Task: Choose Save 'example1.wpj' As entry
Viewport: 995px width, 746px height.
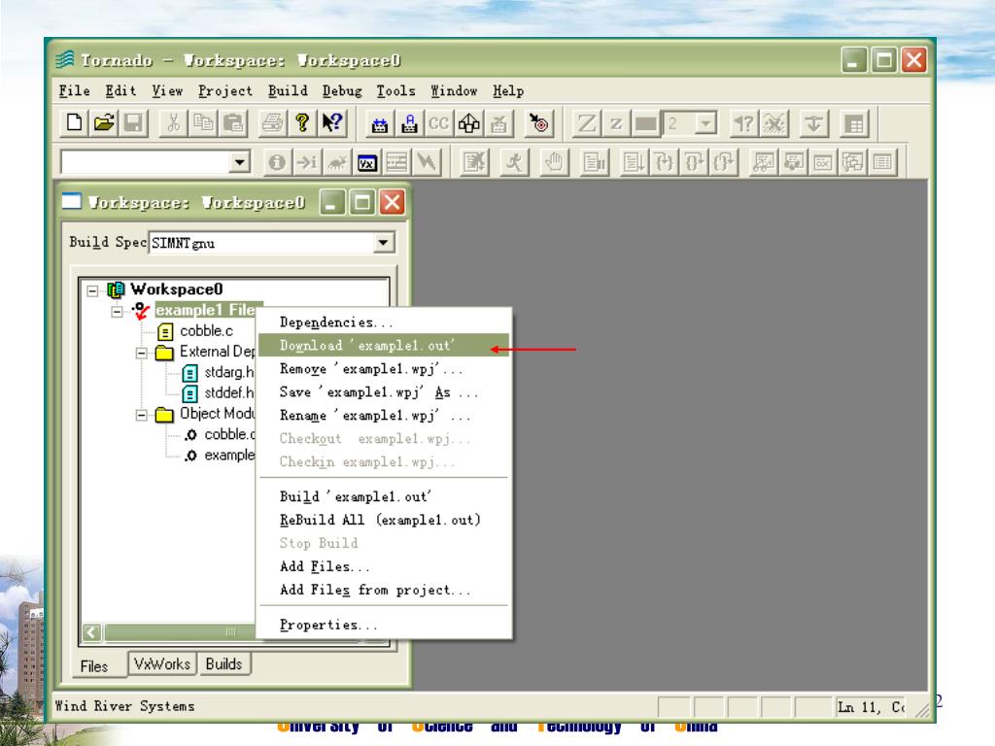Action: [x=383, y=392]
